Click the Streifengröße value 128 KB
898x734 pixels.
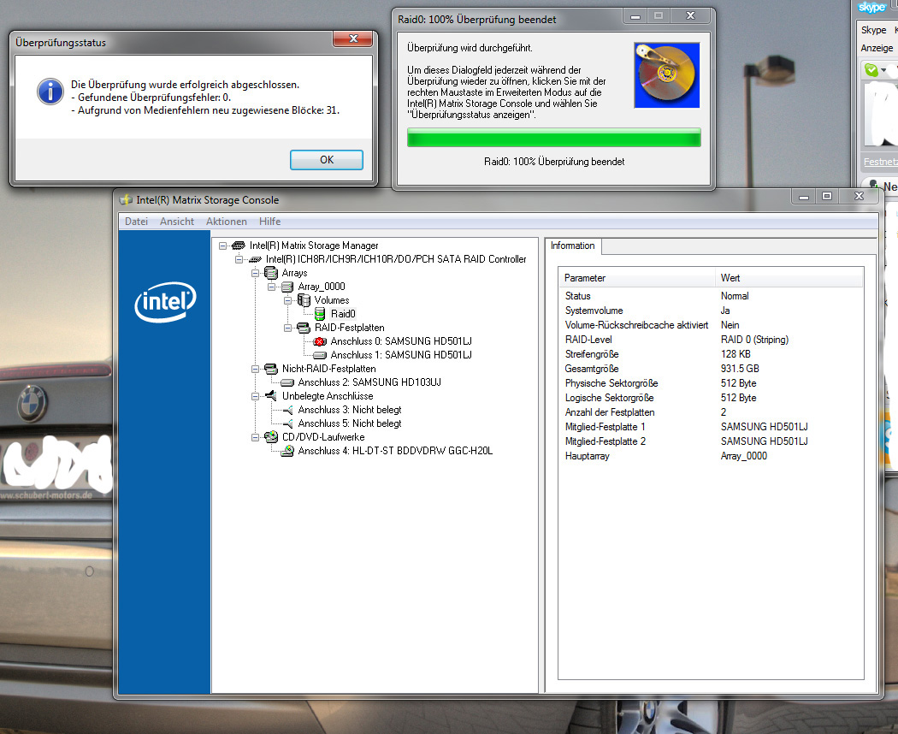736,354
